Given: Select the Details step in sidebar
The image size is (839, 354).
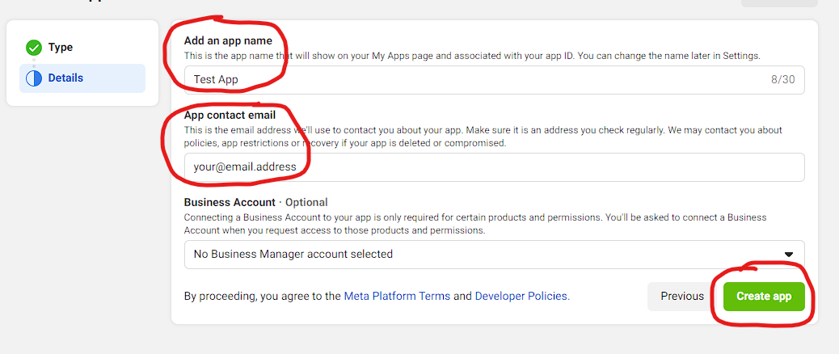Looking at the screenshot, I should [82, 78].
